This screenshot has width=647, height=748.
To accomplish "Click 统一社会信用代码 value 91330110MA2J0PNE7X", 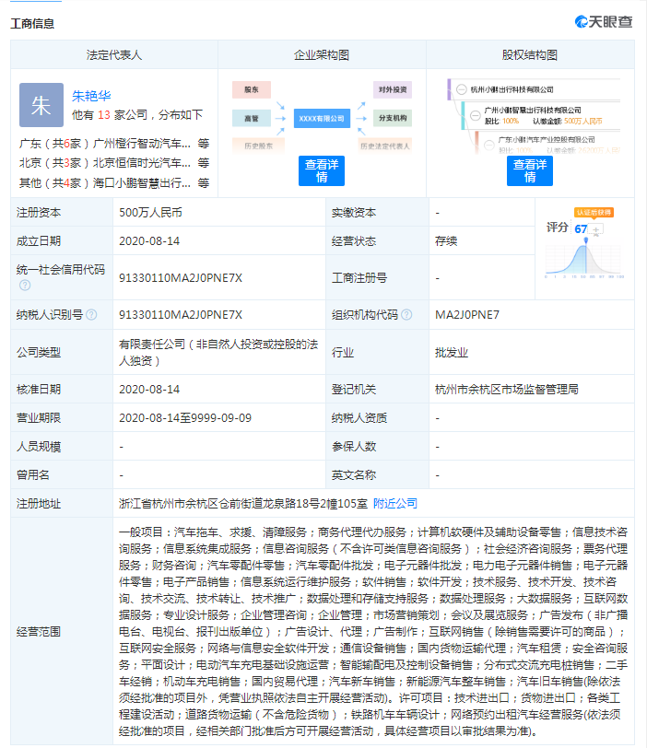I will 181,277.
